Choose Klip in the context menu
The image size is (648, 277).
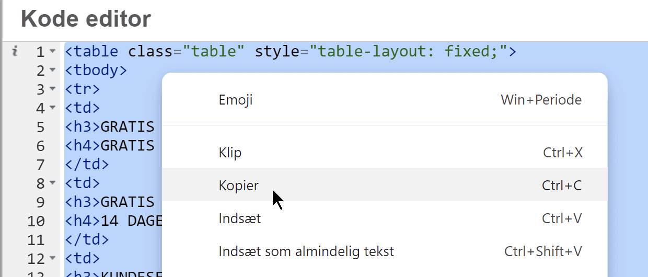(x=385, y=153)
